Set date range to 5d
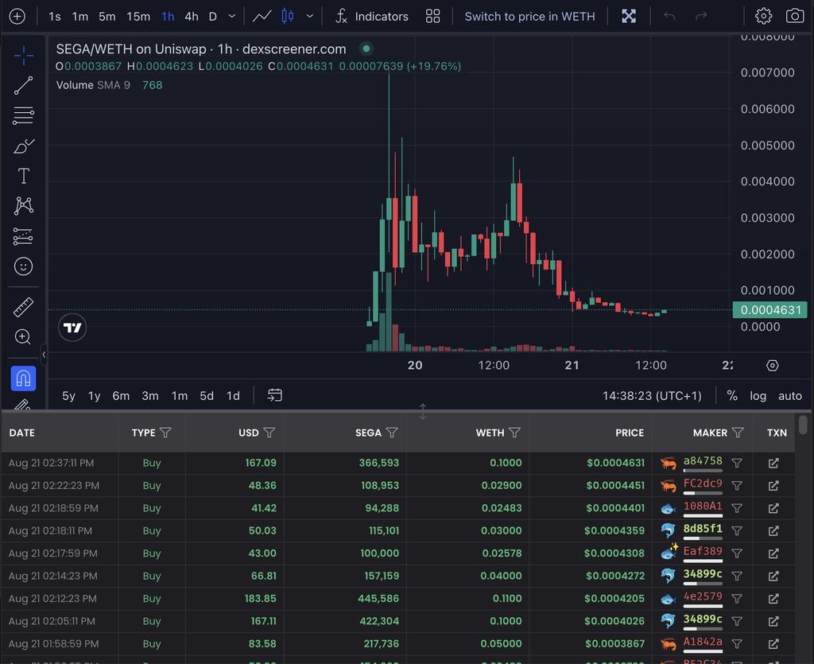This screenshot has width=814, height=664. tap(207, 395)
